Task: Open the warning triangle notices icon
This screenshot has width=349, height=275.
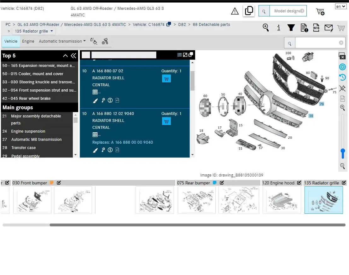Action: (x=235, y=11)
